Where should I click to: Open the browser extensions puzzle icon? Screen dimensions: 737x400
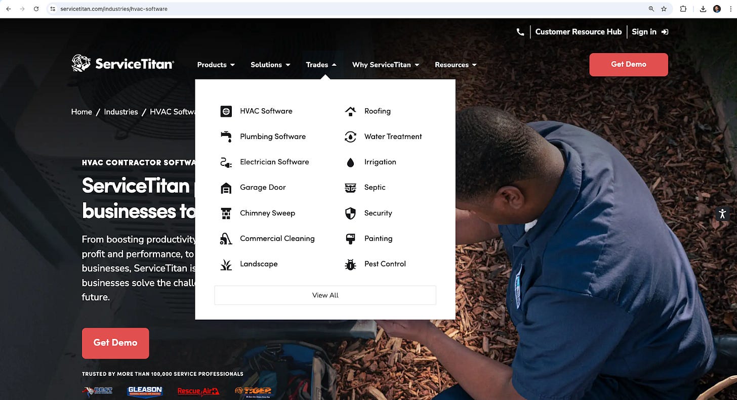pyautogui.click(x=683, y=9)
